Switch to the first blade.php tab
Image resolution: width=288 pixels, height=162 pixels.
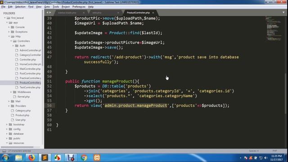67,13
